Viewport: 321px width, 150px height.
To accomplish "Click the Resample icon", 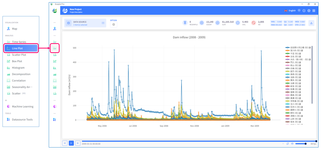I will (x=185, y=23).
